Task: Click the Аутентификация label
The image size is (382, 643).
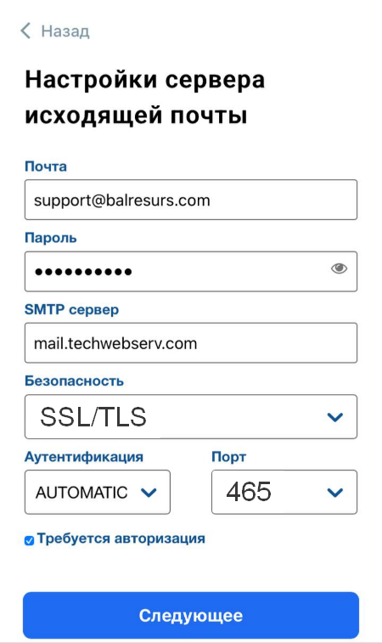Action: [x=84, y=457]
